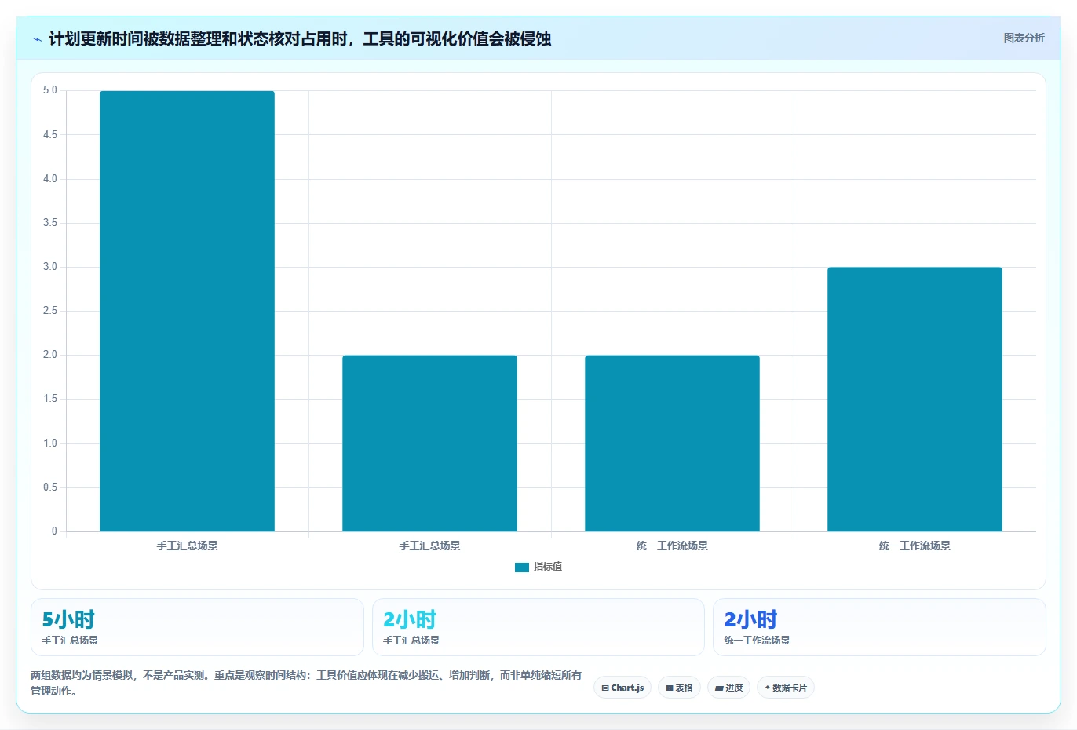This screenshot has height=730, width=1077.
Task: Toggle the 指标值 legend color swatch
Action: coord(522,568)
